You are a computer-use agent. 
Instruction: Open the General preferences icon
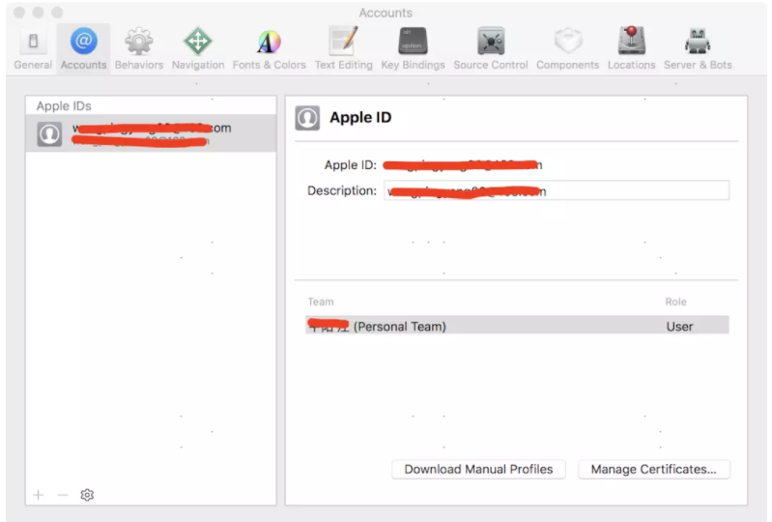click(33, 48)
